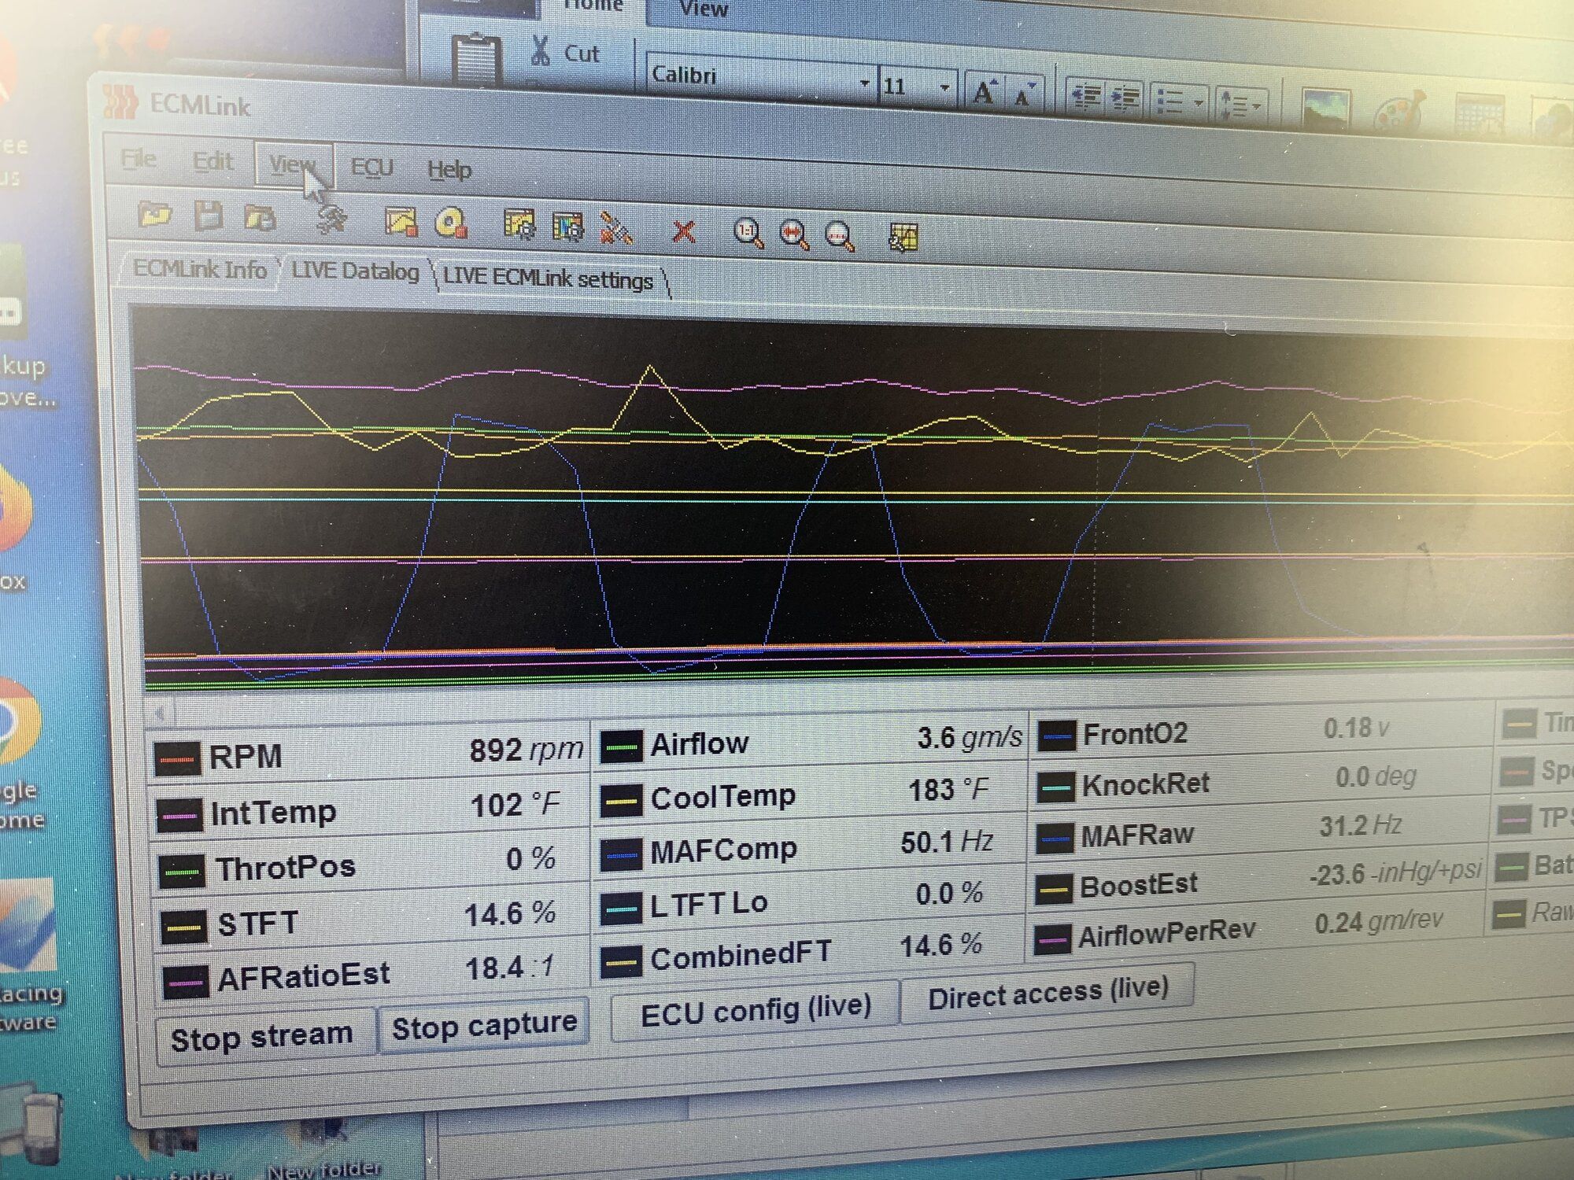Switch to the LIVE Datalog tab
The image size is (1574, 1180).
(x=355, y=272)
